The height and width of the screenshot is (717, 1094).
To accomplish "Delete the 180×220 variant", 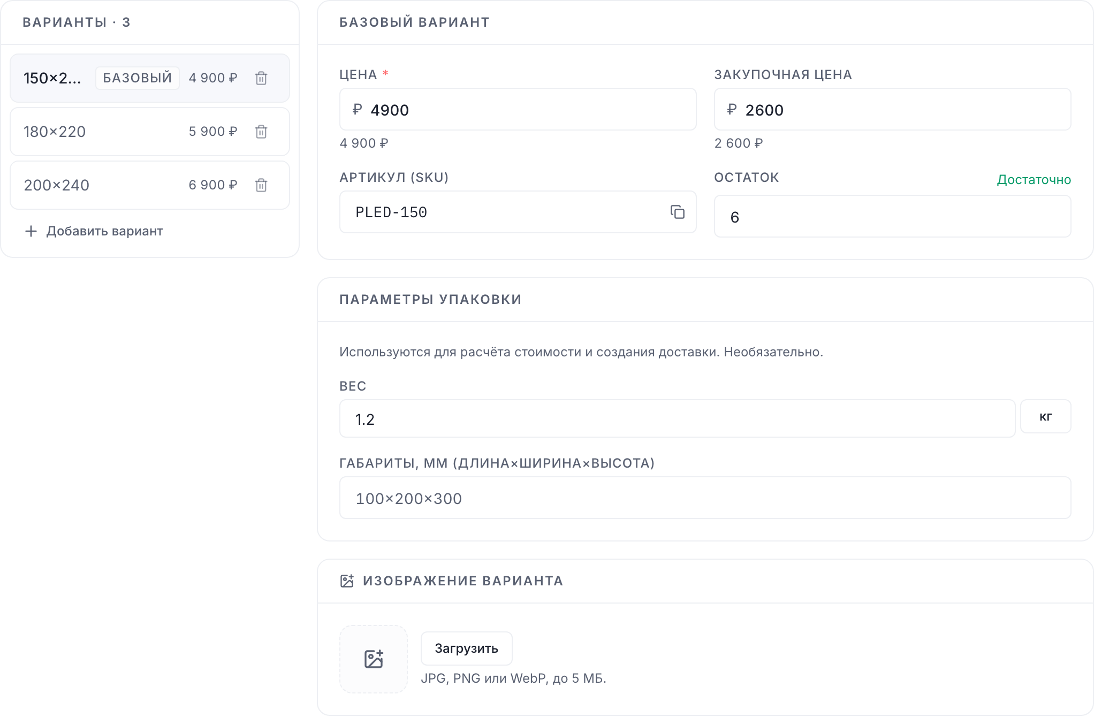I will pyautogui.click(x=261, y=132).
